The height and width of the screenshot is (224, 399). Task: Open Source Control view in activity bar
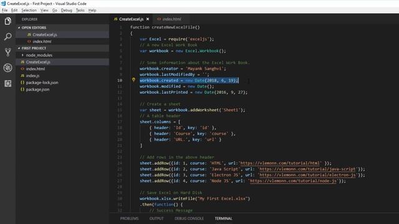click(x=8, y=52)
